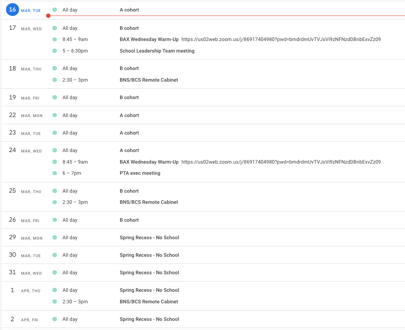Select date number 26 for Friday
Image resolution: width=405 pixels, height=330 pixels.
point(12,220)
